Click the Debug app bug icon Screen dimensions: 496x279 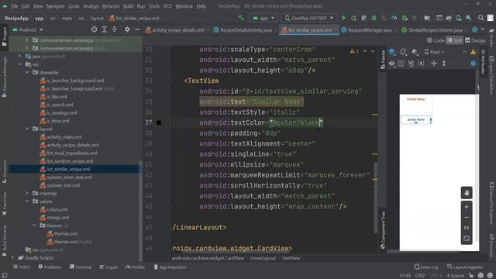[374, 18]
